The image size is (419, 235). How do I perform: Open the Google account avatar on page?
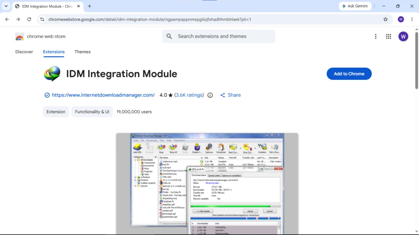tap(403, 36)
